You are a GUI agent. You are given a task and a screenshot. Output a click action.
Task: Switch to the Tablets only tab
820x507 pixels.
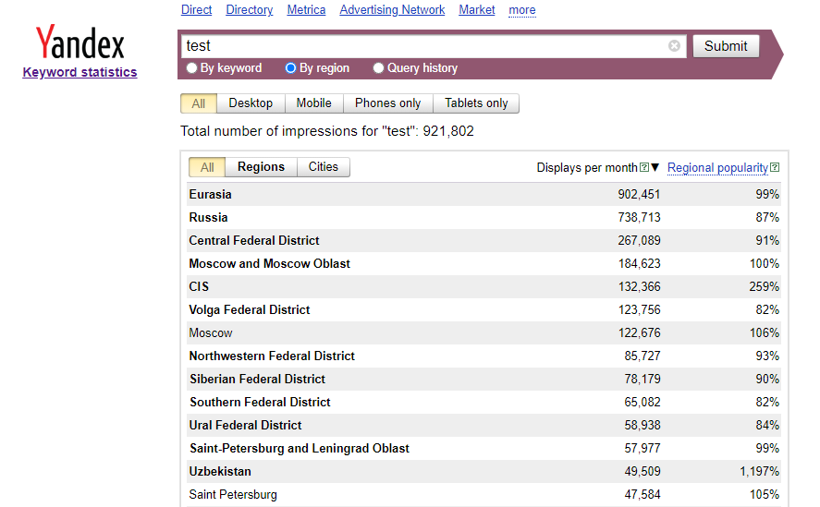click(476, 103)
